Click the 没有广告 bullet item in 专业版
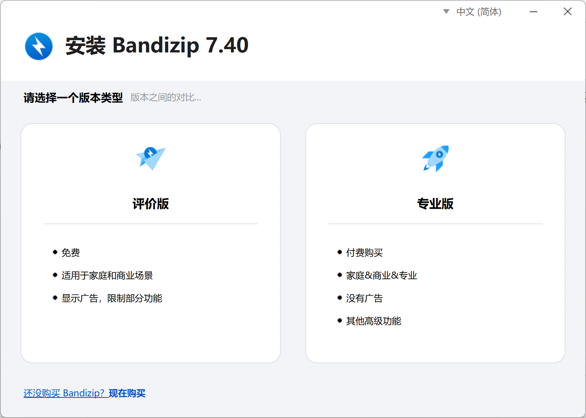The image size is (586, 418). [364, 298]
